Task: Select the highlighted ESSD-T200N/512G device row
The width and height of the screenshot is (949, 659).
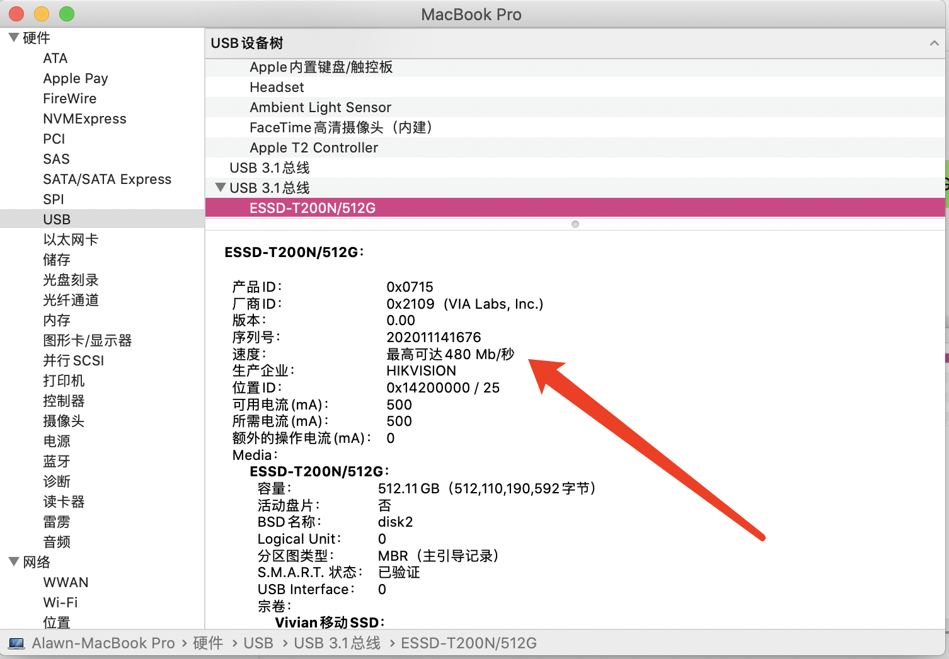Action: coord(312,208)
